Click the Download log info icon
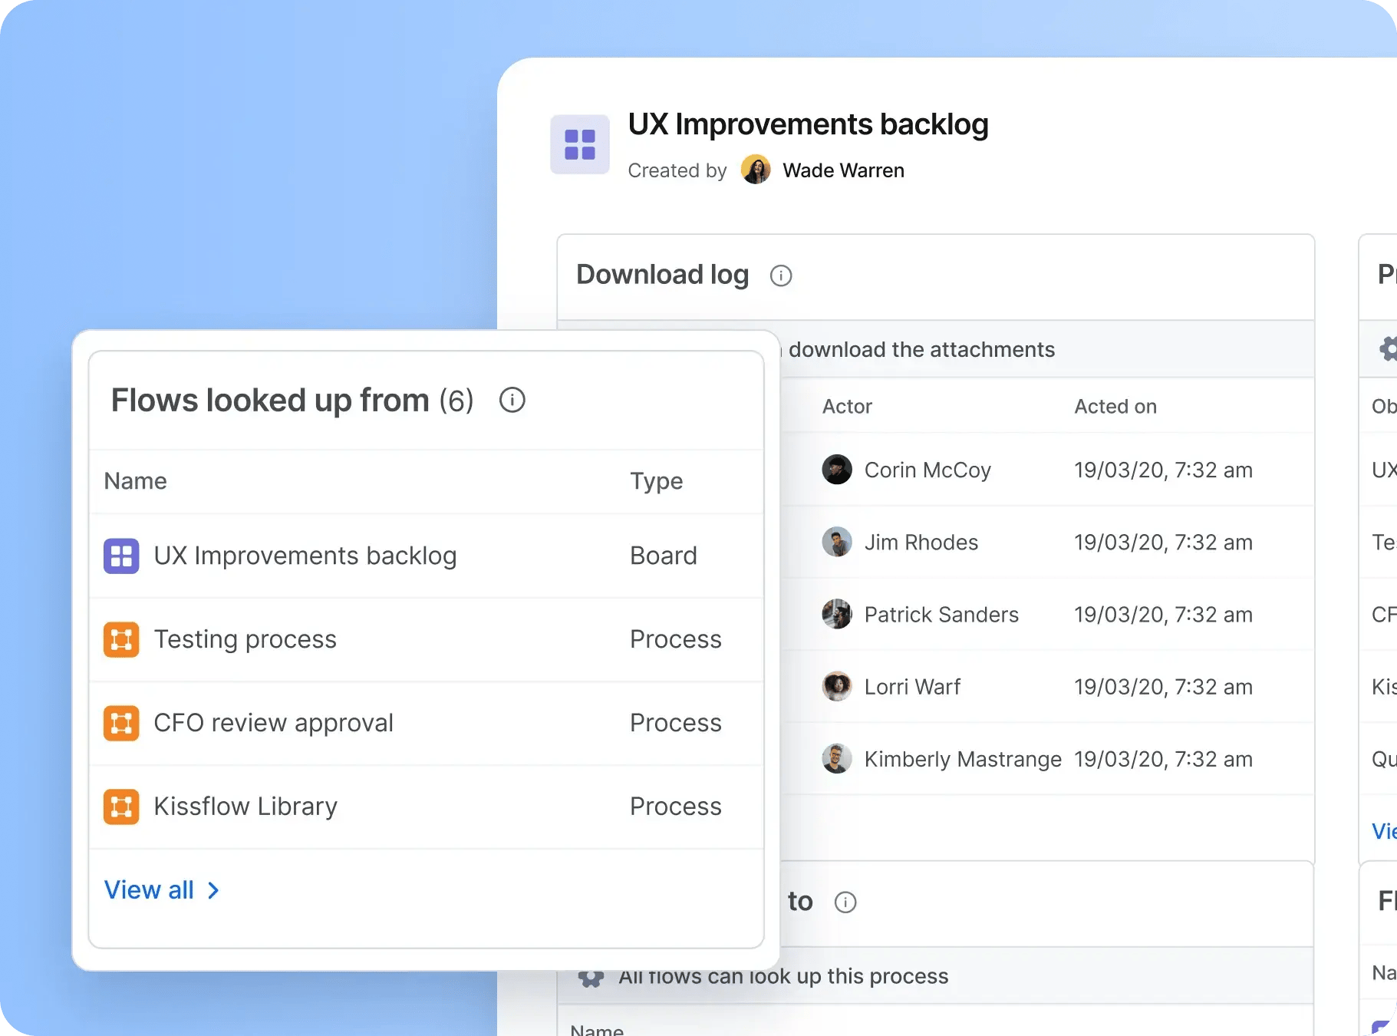The height and width of the screenshot is (1036, 1397). pos(781,275)
